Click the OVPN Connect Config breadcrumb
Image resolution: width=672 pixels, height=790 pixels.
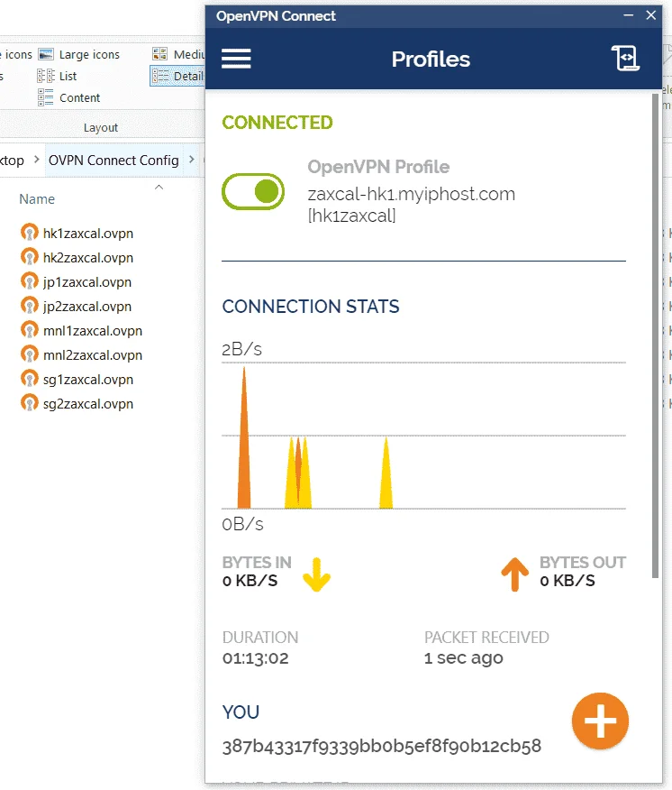[114, 161]
